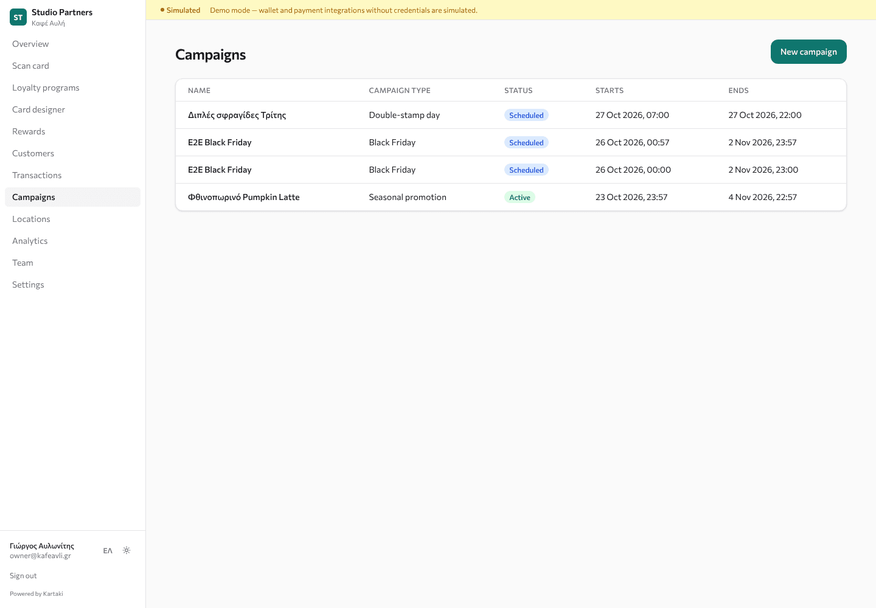Screen dimensions: 876x608
Task: Navigate to Rewards
Action: [72, 131]
